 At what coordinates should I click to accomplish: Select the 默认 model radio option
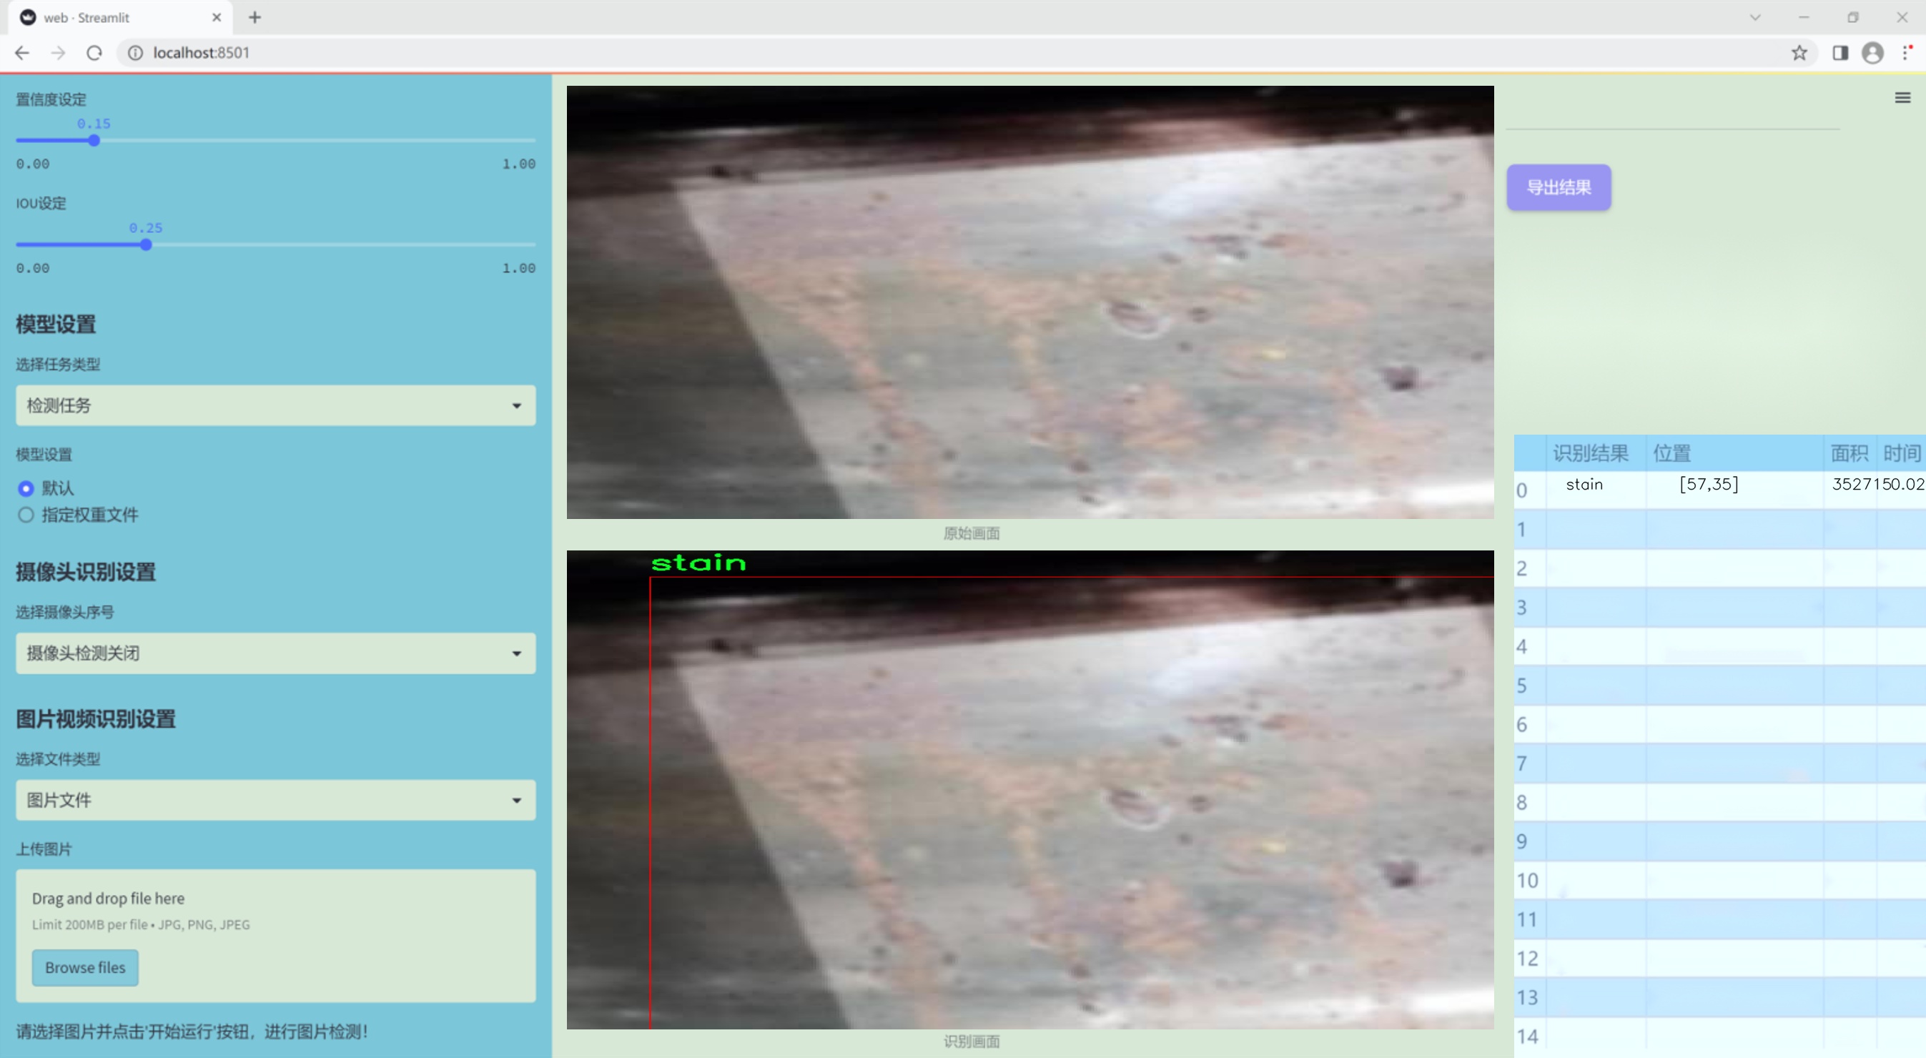[x=26, y=488]
